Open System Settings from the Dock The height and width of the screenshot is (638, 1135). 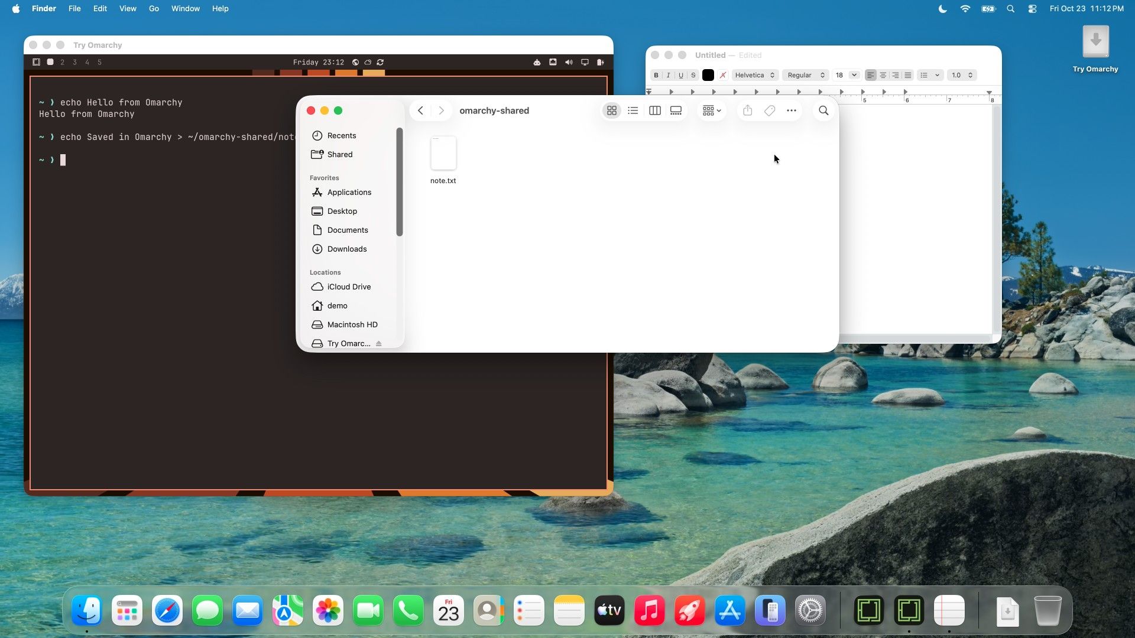810,611
